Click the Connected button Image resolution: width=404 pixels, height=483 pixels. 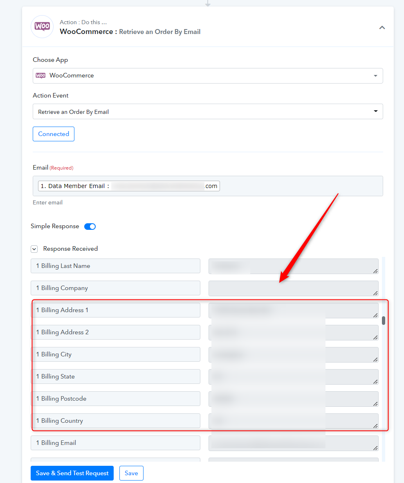(x=54, y=134)
